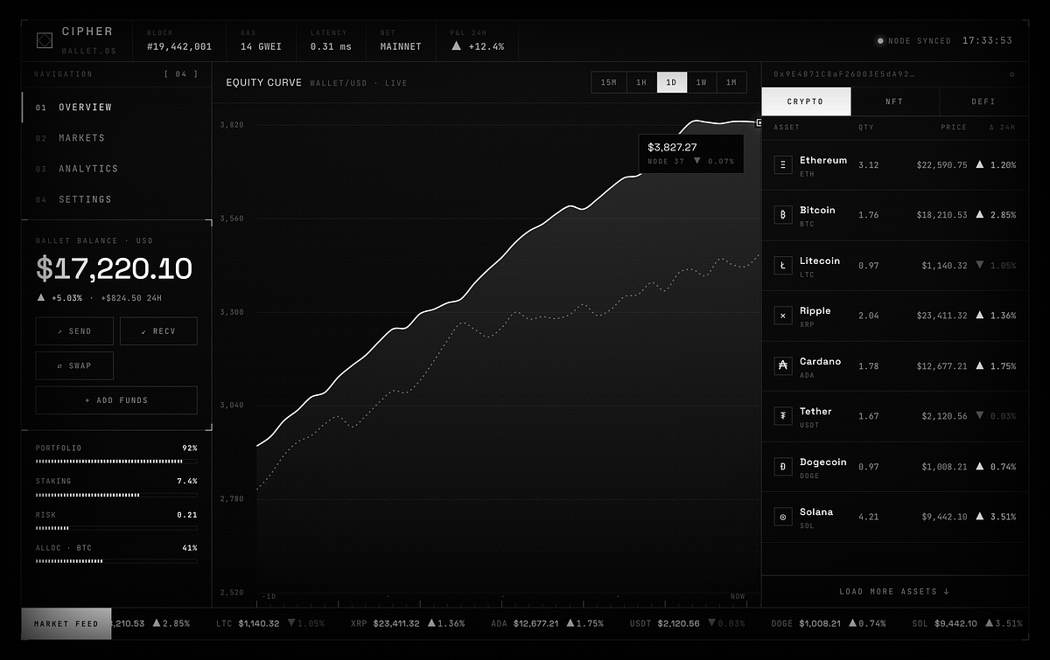Image resolution: width=1050 pixels, height=660 pixels.
Task: Select the 1H timeframe
Action: [x=641, y=83]
